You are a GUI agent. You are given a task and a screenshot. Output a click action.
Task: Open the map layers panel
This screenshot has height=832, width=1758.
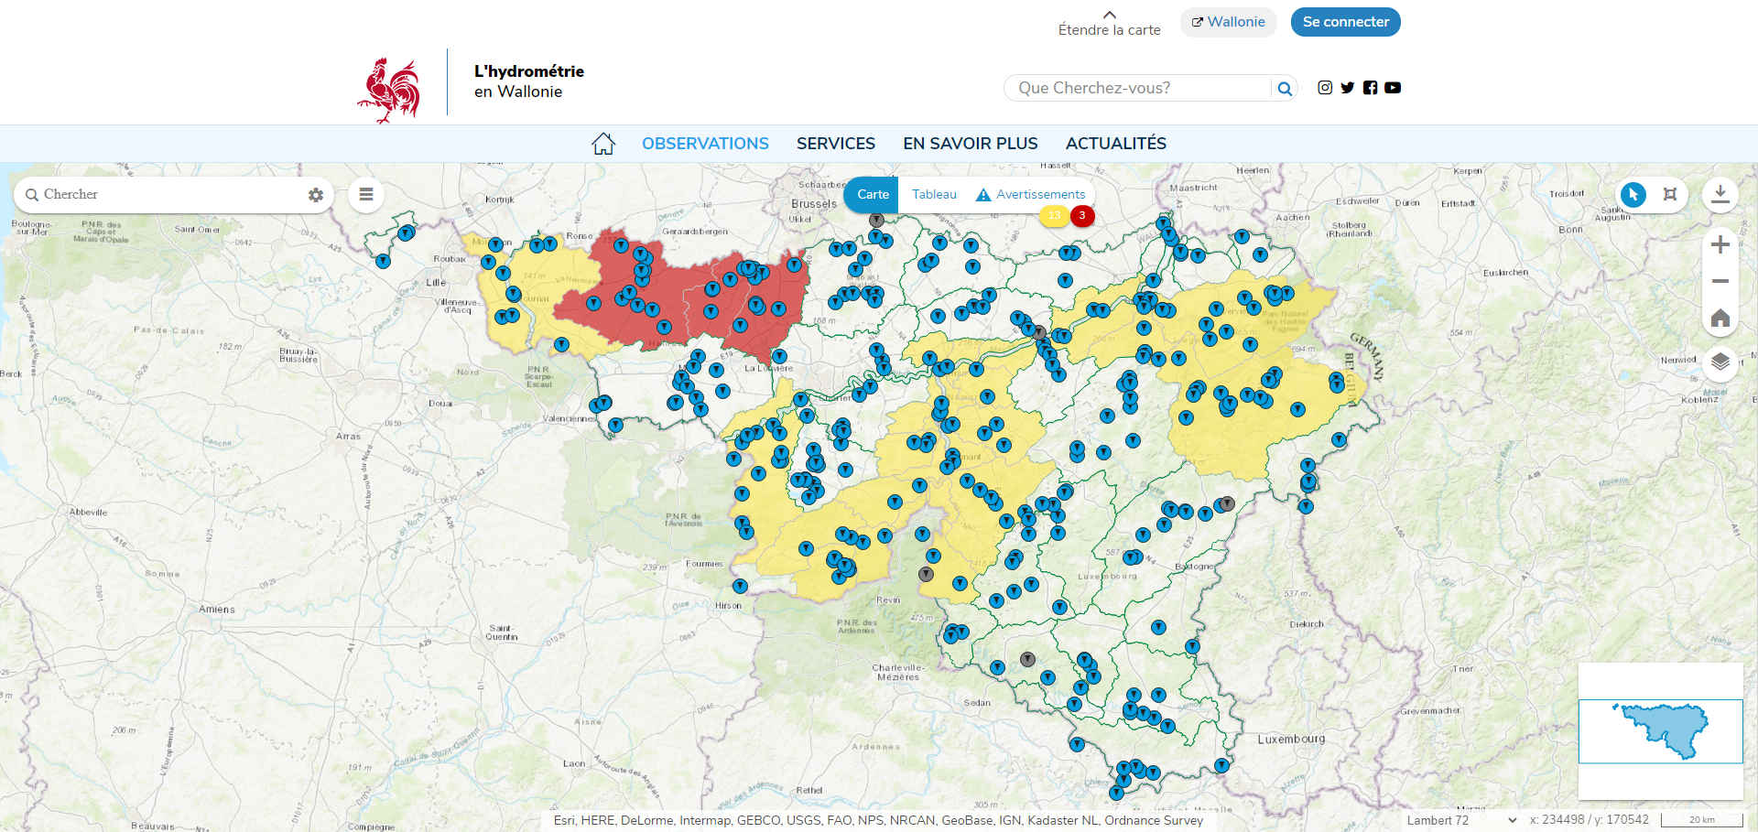click(1720, 362)
